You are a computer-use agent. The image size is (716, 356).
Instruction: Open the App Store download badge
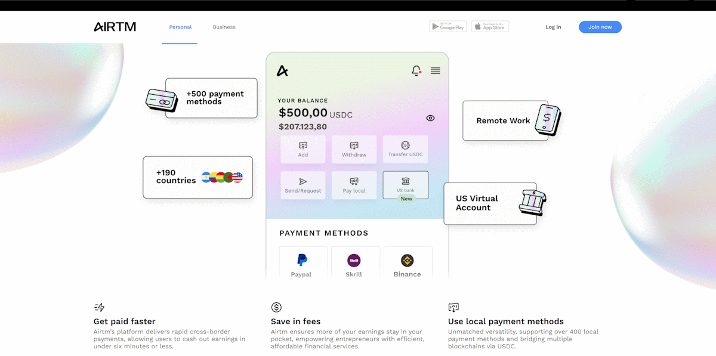pos(490,26)
